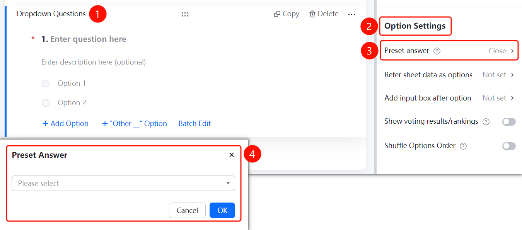Viewport: 522px width, 230px height.
Task: Open the three-dot more options menu
Action: (x=351, y=14)
